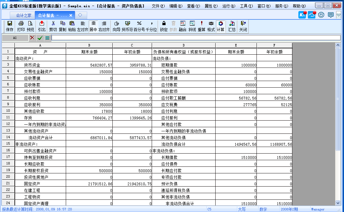Click the formula input bar
This screenshot has height=212, width=344.
tap(196, 38)
